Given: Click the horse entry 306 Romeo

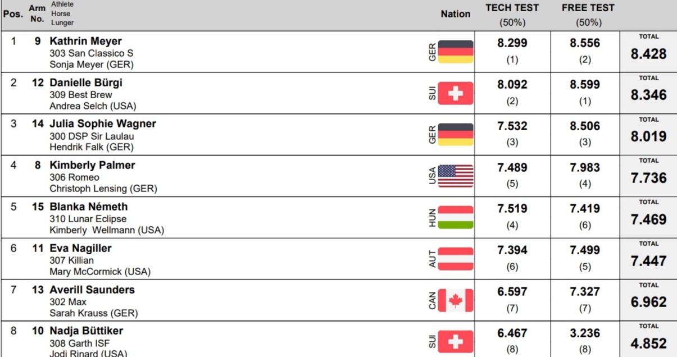Looking at the screenshot, I should point(74,177).
